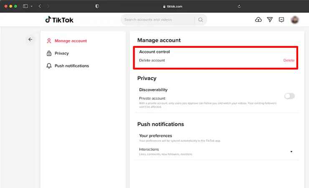Expand the Interactions dropdown arrow
This screenshot has width=309, height=188.
pyautogui.click(x=291, y=152)
